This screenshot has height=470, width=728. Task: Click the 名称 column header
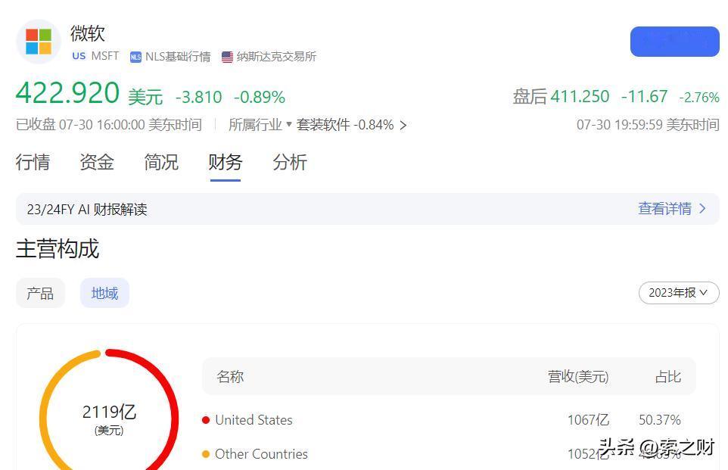coord(230,377)
